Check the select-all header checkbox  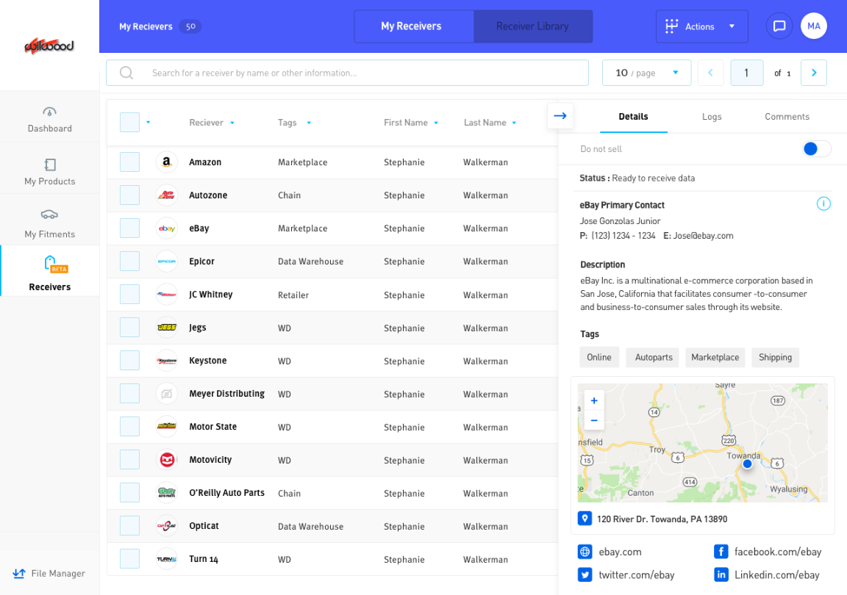click(x=129, y=123)
